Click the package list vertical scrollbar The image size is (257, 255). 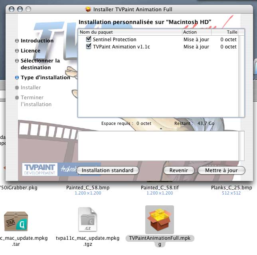click(x=241, y=76)
